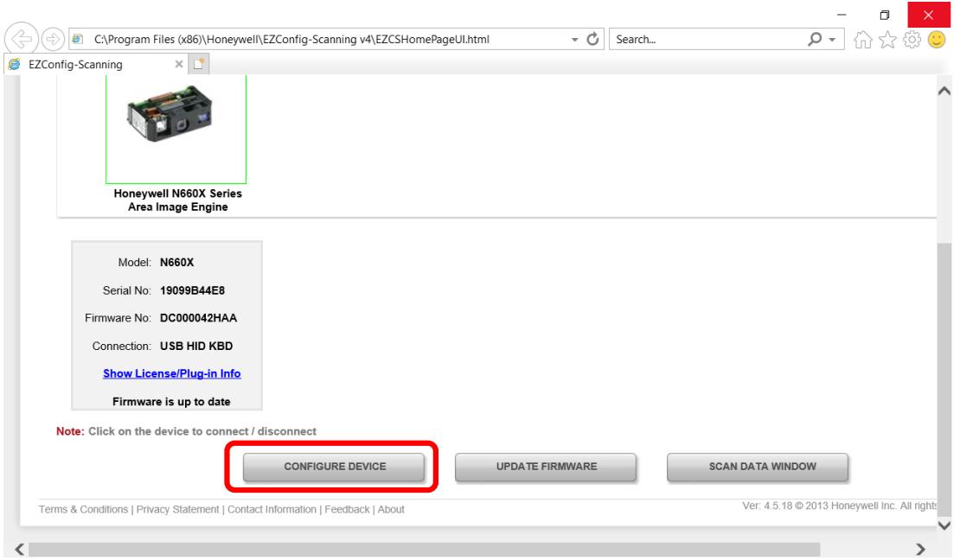
Task: Minimize the browser window
Action: [x=842, y=15]
